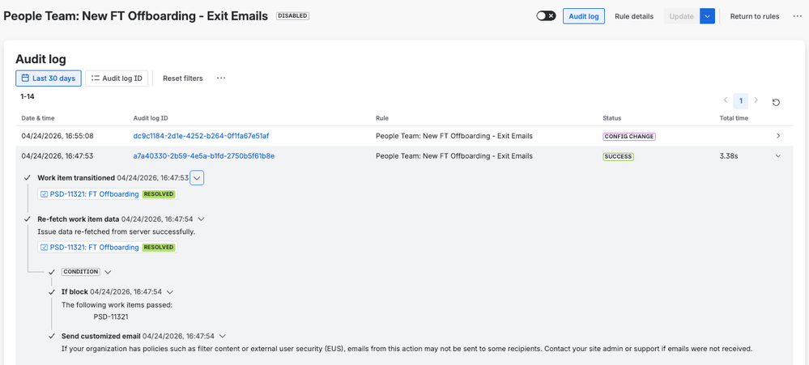
Task: Open PSD-11321 link under Re-fetch work item data
Action: pos(94,248)
